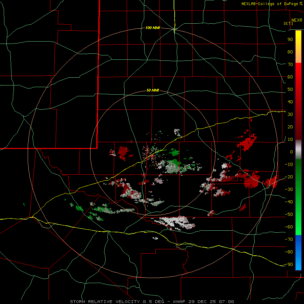Click the positive 80 scale value

290,52
